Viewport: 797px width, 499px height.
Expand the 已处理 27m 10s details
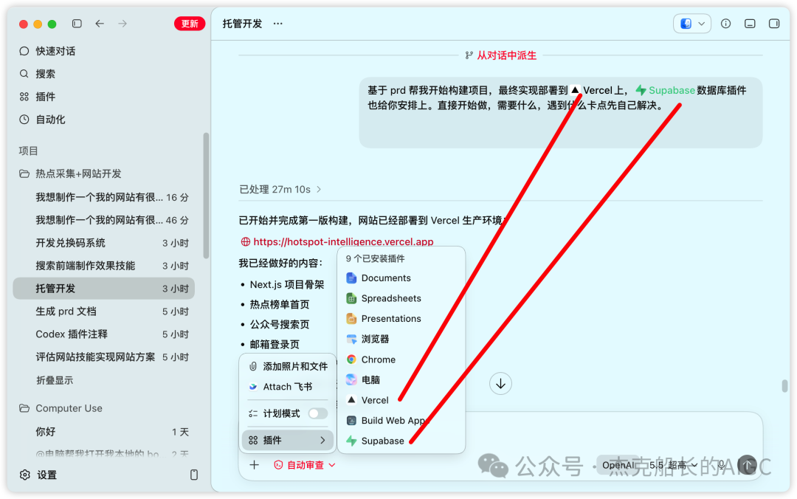click(280, 189)
